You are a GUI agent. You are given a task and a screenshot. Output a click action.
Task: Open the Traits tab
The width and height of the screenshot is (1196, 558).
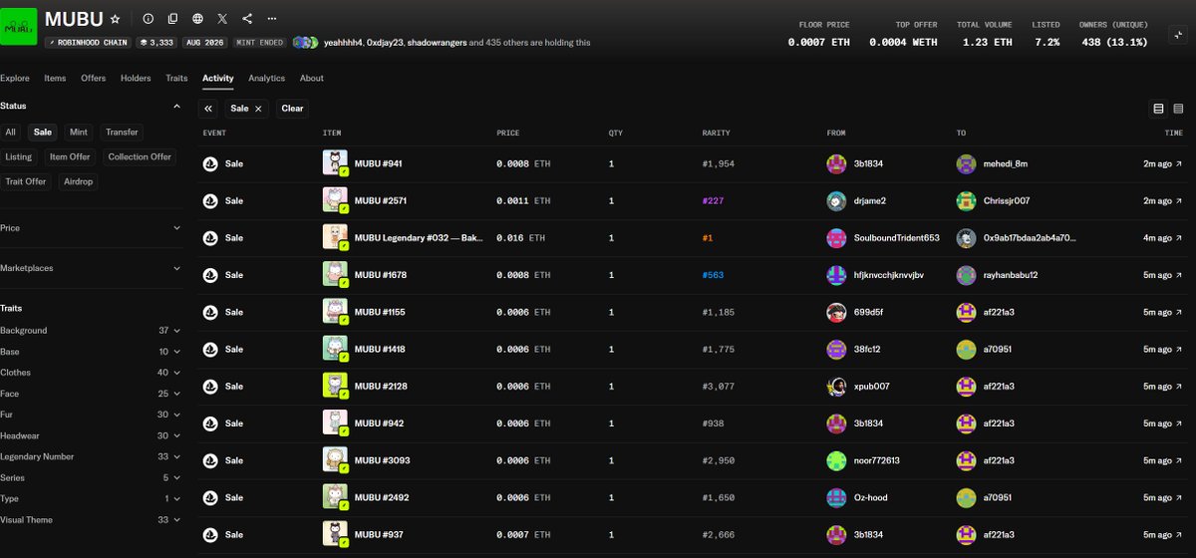tap(176, 78)
